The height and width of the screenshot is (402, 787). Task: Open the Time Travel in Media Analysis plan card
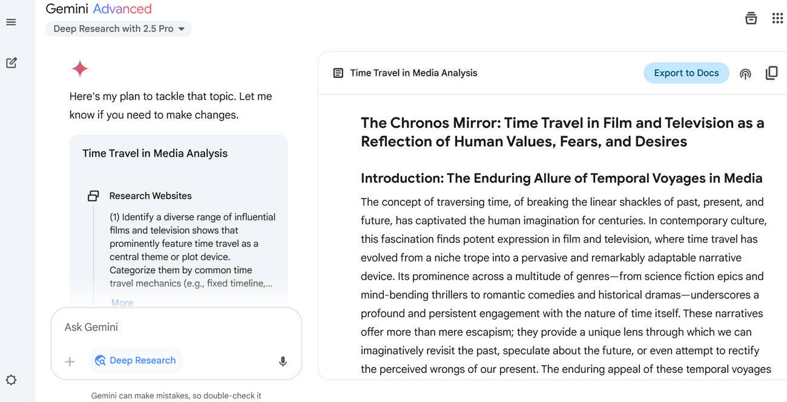(155, 154)
